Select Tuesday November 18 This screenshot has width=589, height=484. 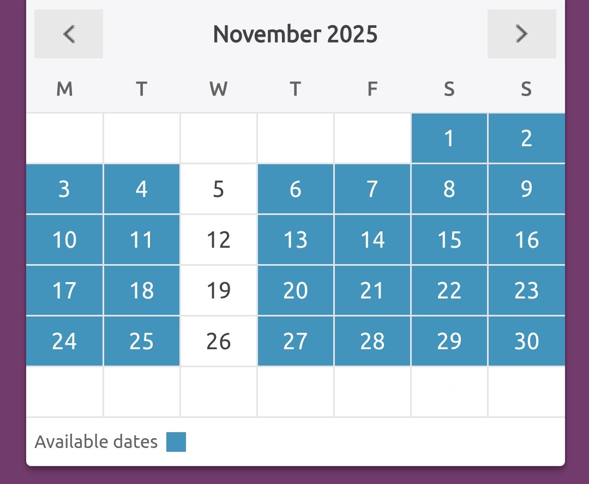(x=142, y=290)
